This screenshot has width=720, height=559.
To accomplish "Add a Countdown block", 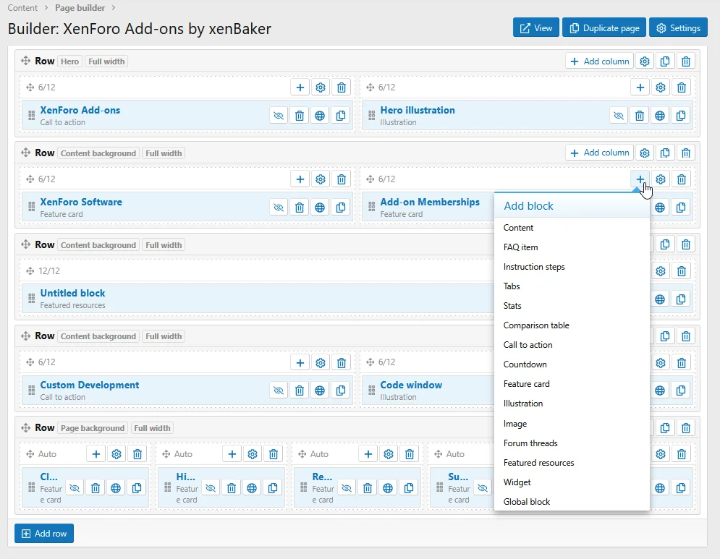I will pos(572,364).
